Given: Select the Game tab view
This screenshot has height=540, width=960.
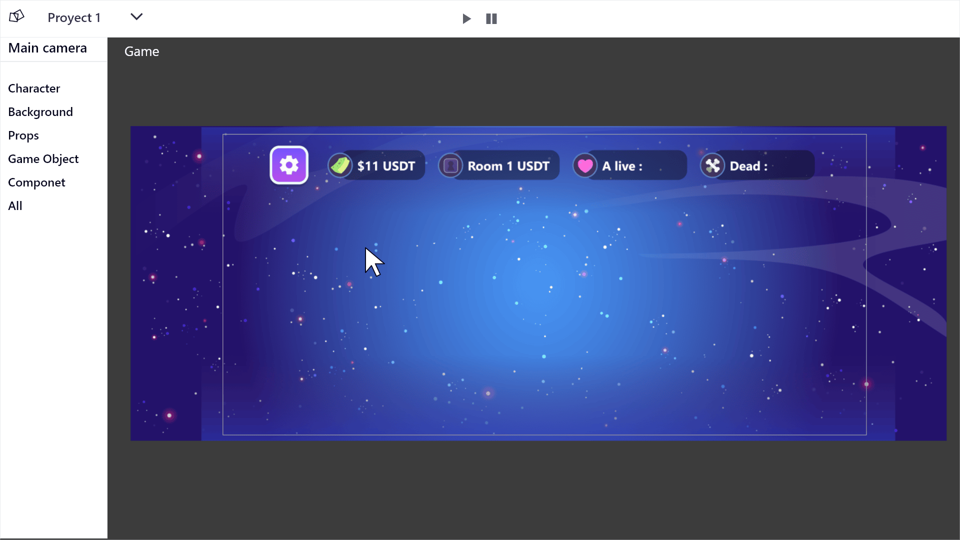Looking at the screenshot, I should click(142, 51).
